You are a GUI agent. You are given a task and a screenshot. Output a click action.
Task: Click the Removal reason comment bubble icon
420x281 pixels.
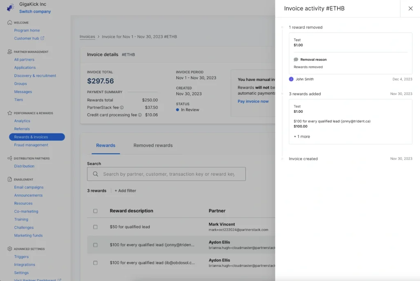[x=296, y=59]
